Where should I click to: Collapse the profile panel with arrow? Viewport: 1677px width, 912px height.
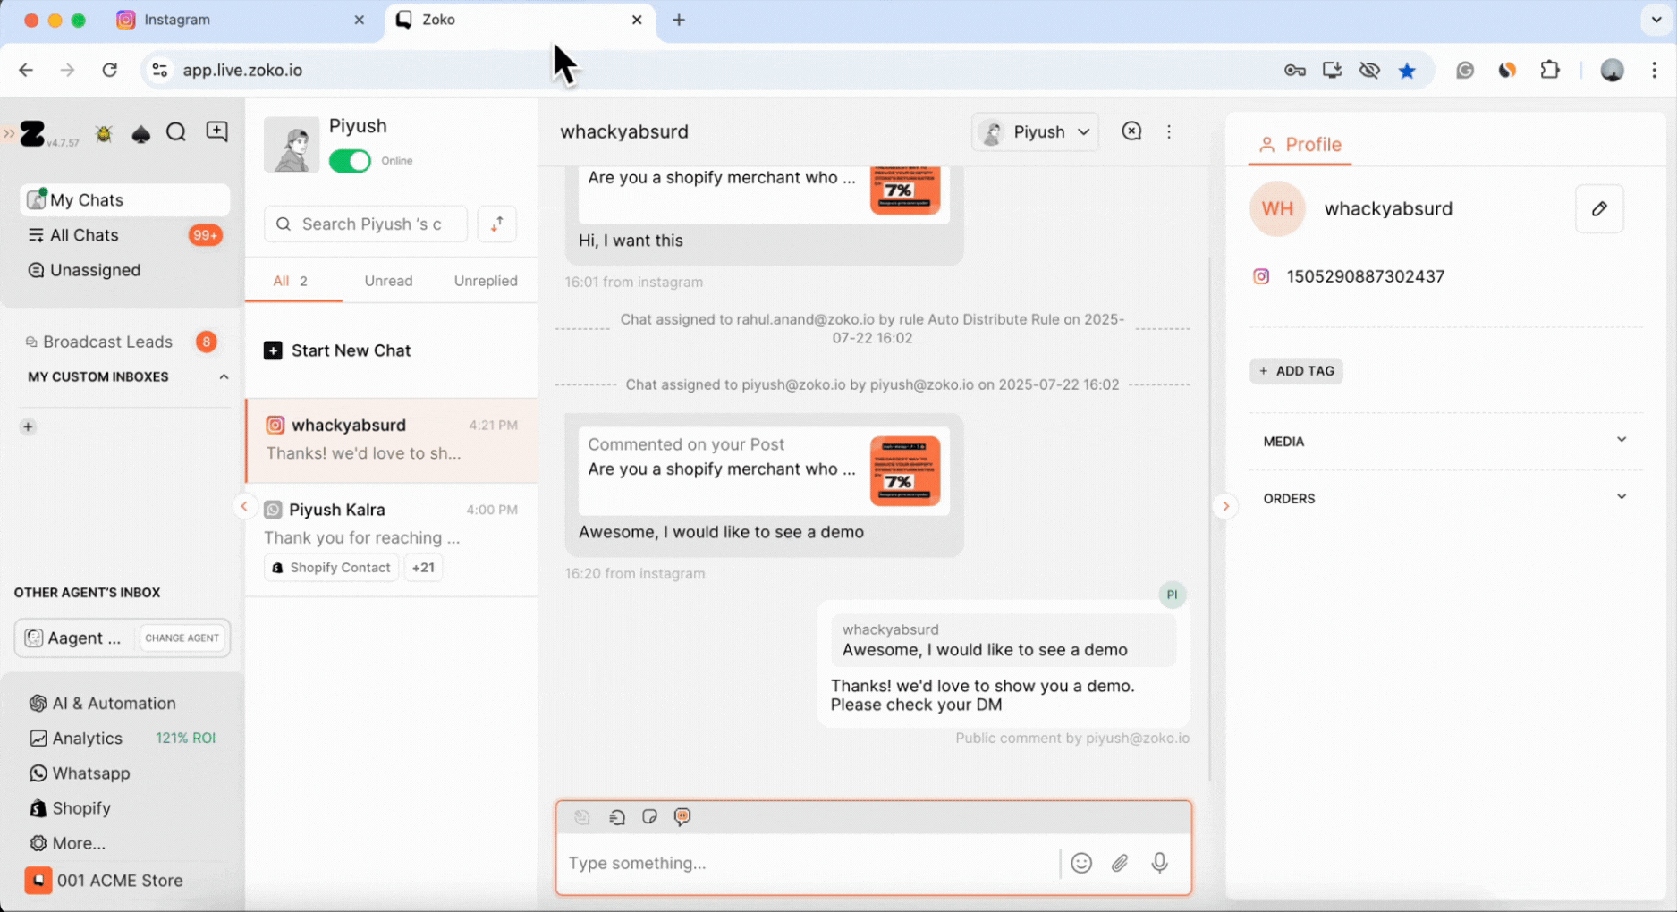(x=1225, y=506)
